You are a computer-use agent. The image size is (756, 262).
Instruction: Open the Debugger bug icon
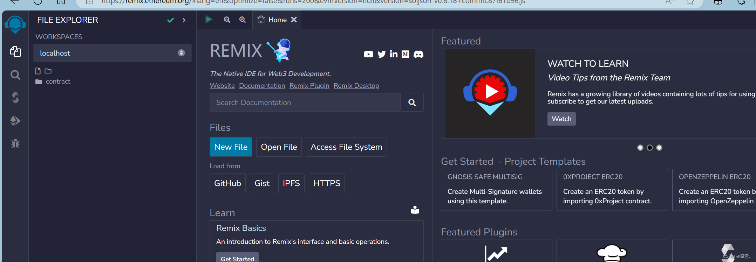point(15,143)
